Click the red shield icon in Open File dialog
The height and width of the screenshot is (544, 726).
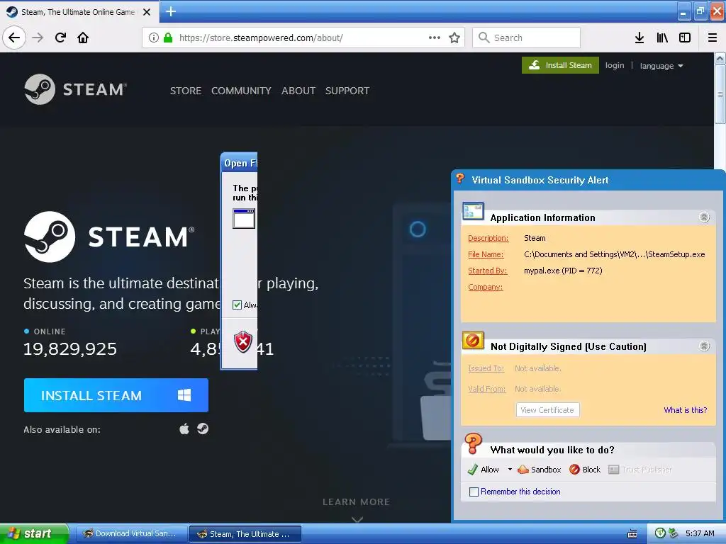(x=243, y=342)
